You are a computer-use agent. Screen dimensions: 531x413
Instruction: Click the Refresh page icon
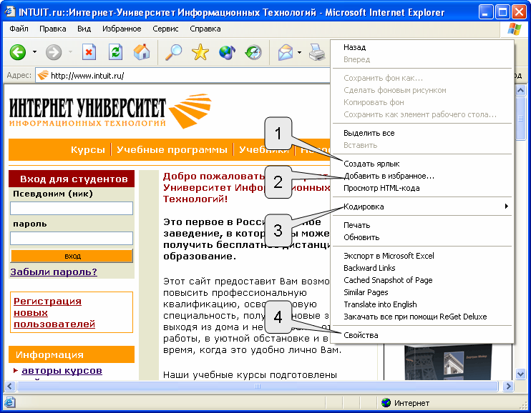pyautogui.click(x=115, y=52)
